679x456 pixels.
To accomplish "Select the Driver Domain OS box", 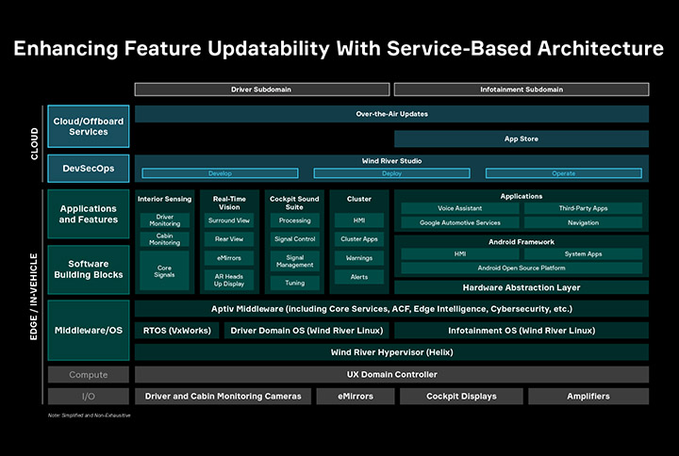I will (x=306, y=331).
